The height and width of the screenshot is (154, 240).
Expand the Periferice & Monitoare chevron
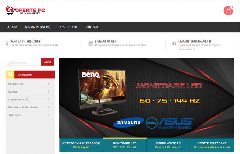(48, 107)
